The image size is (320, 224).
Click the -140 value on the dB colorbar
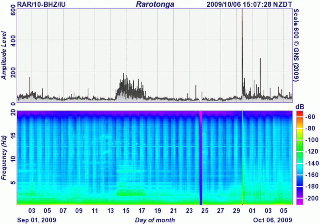coord(312,163)
